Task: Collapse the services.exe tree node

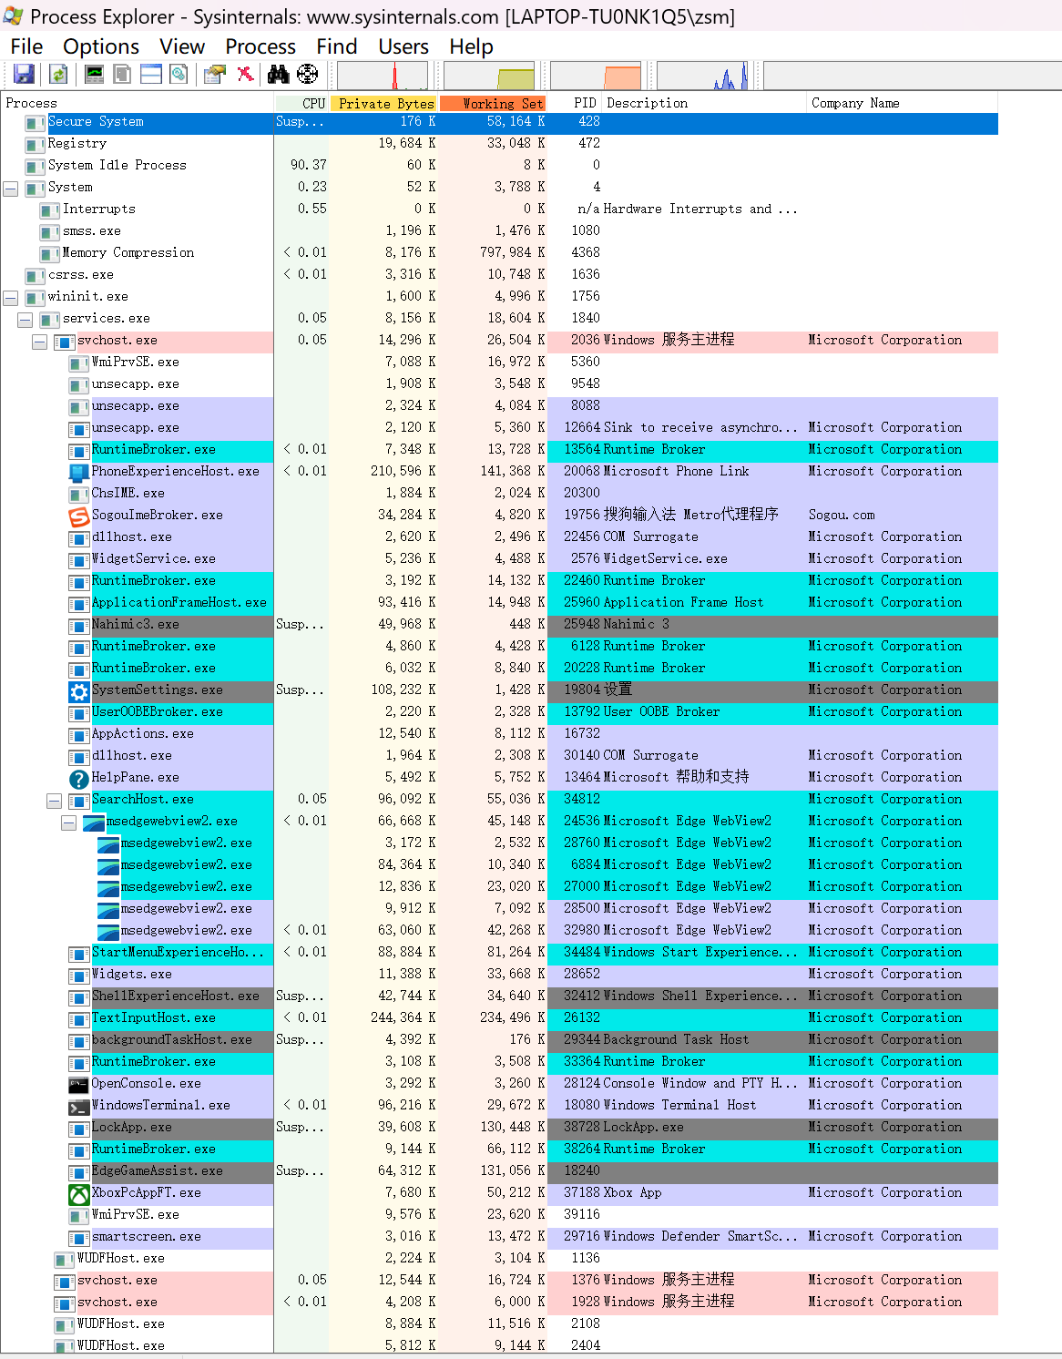Action: 26,320
